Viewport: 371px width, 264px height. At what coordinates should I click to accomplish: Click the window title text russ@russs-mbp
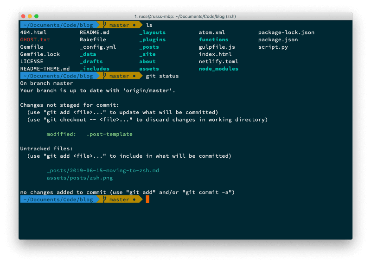pyautogui.click(x=185, y=16)
